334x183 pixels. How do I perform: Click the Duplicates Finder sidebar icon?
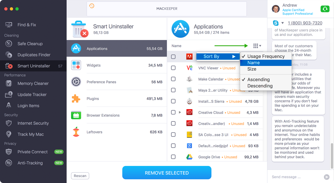(x=9, y=55)
